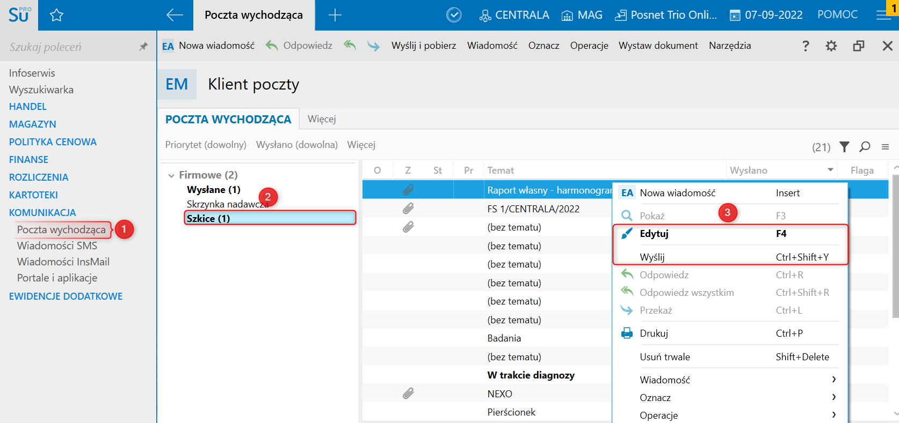Choose Nowa wiadomość in context menu

730,193
